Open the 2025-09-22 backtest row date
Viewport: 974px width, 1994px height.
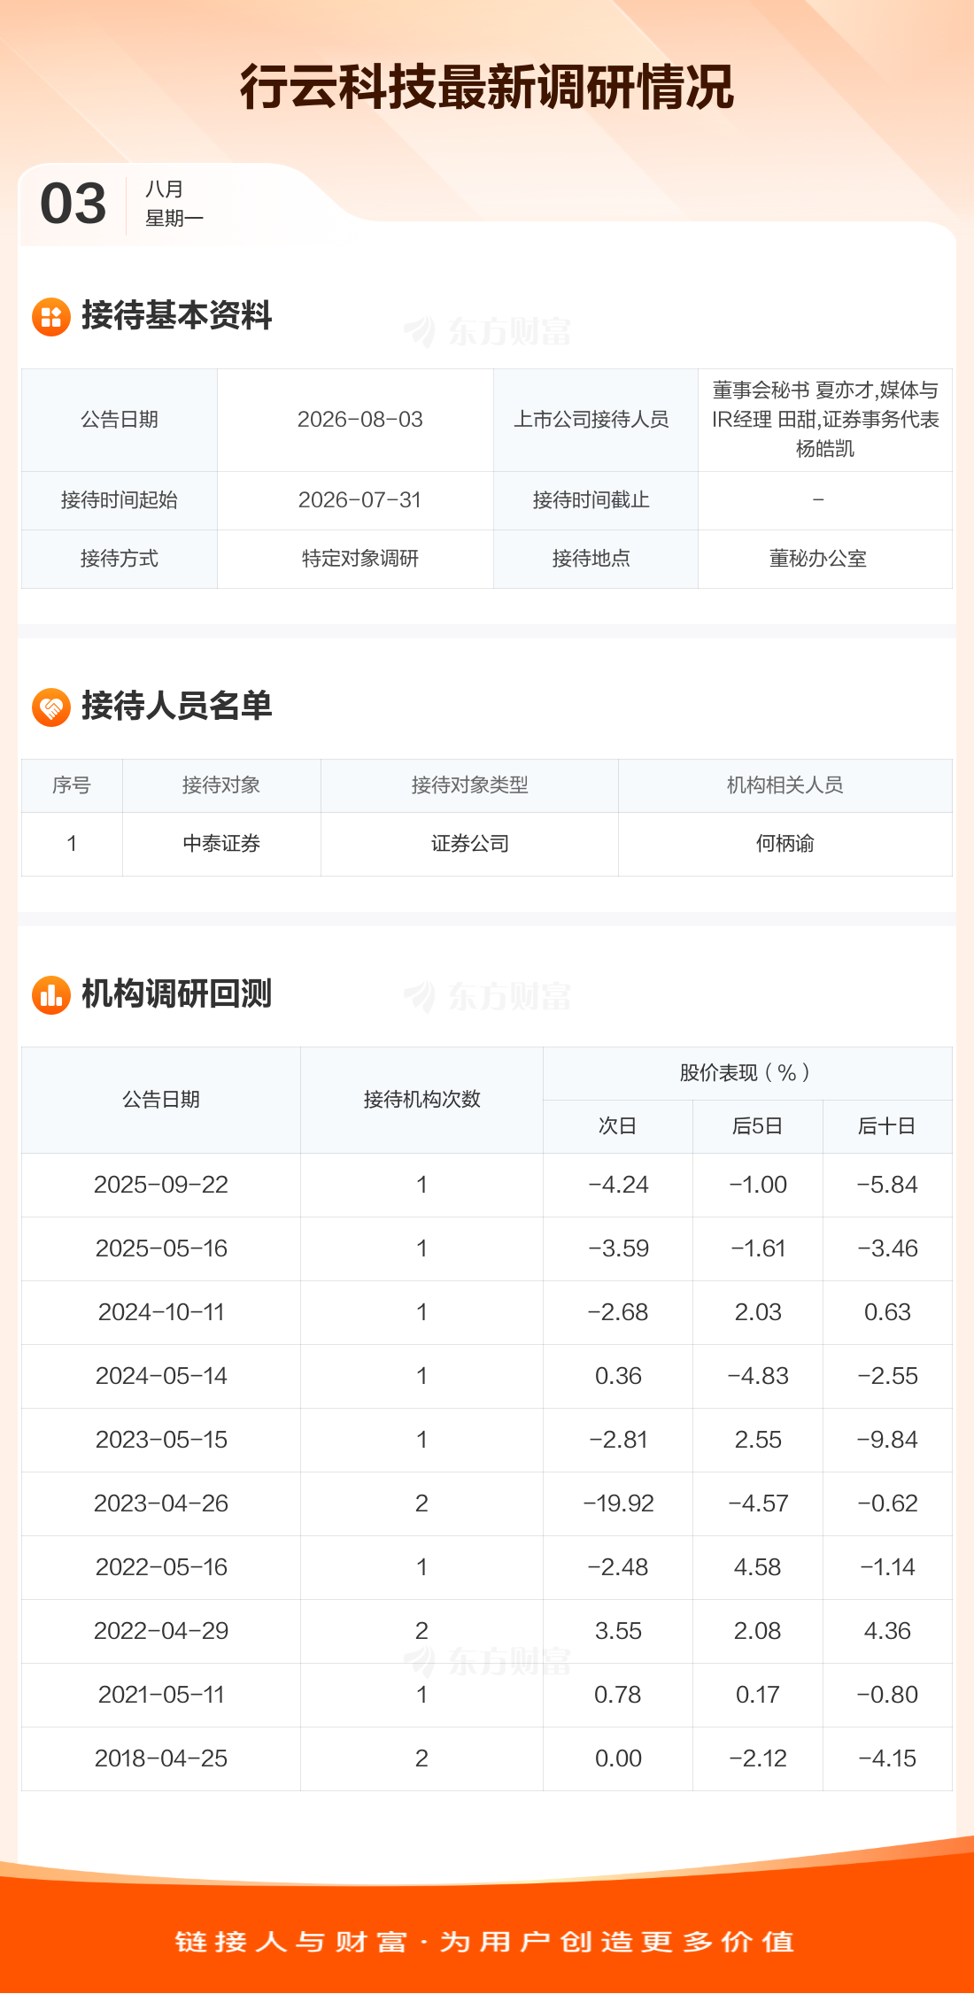(x=161, y=1185)
